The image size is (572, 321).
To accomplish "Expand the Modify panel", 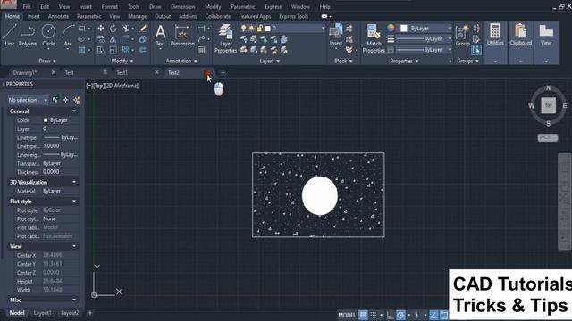I will 122,61.
